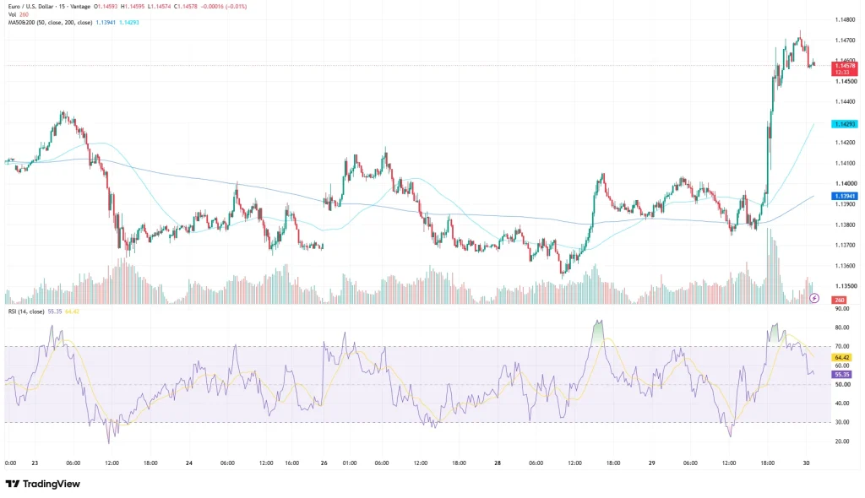865x498 pixels.
Task: Click the 1.13500 price axis tick
Action: (x=846, y=286)
